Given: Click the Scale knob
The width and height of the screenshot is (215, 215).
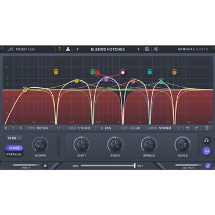Looking at the screenshot, I should click(182, 144).
